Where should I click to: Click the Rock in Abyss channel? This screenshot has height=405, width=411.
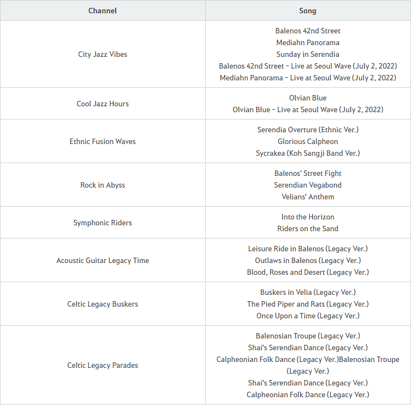[102, 185]
